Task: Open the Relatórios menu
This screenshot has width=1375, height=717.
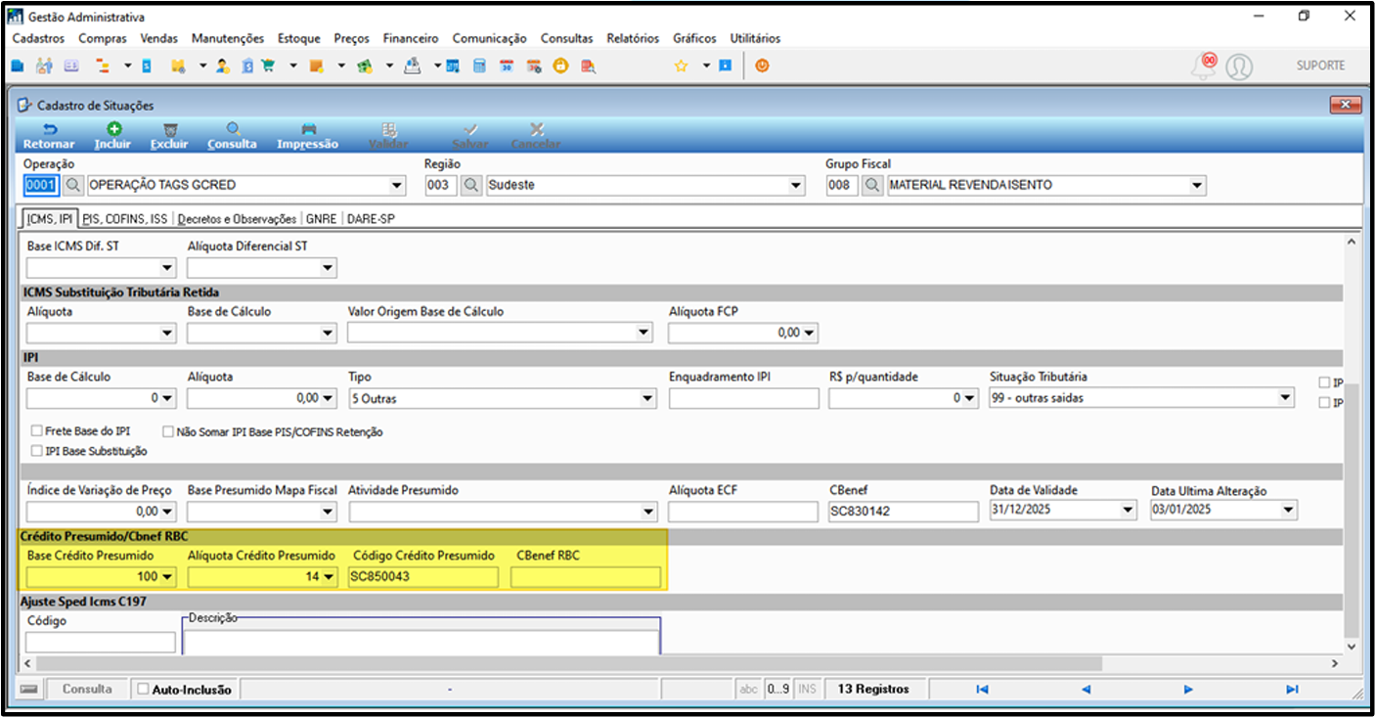Action: (633, 38)
